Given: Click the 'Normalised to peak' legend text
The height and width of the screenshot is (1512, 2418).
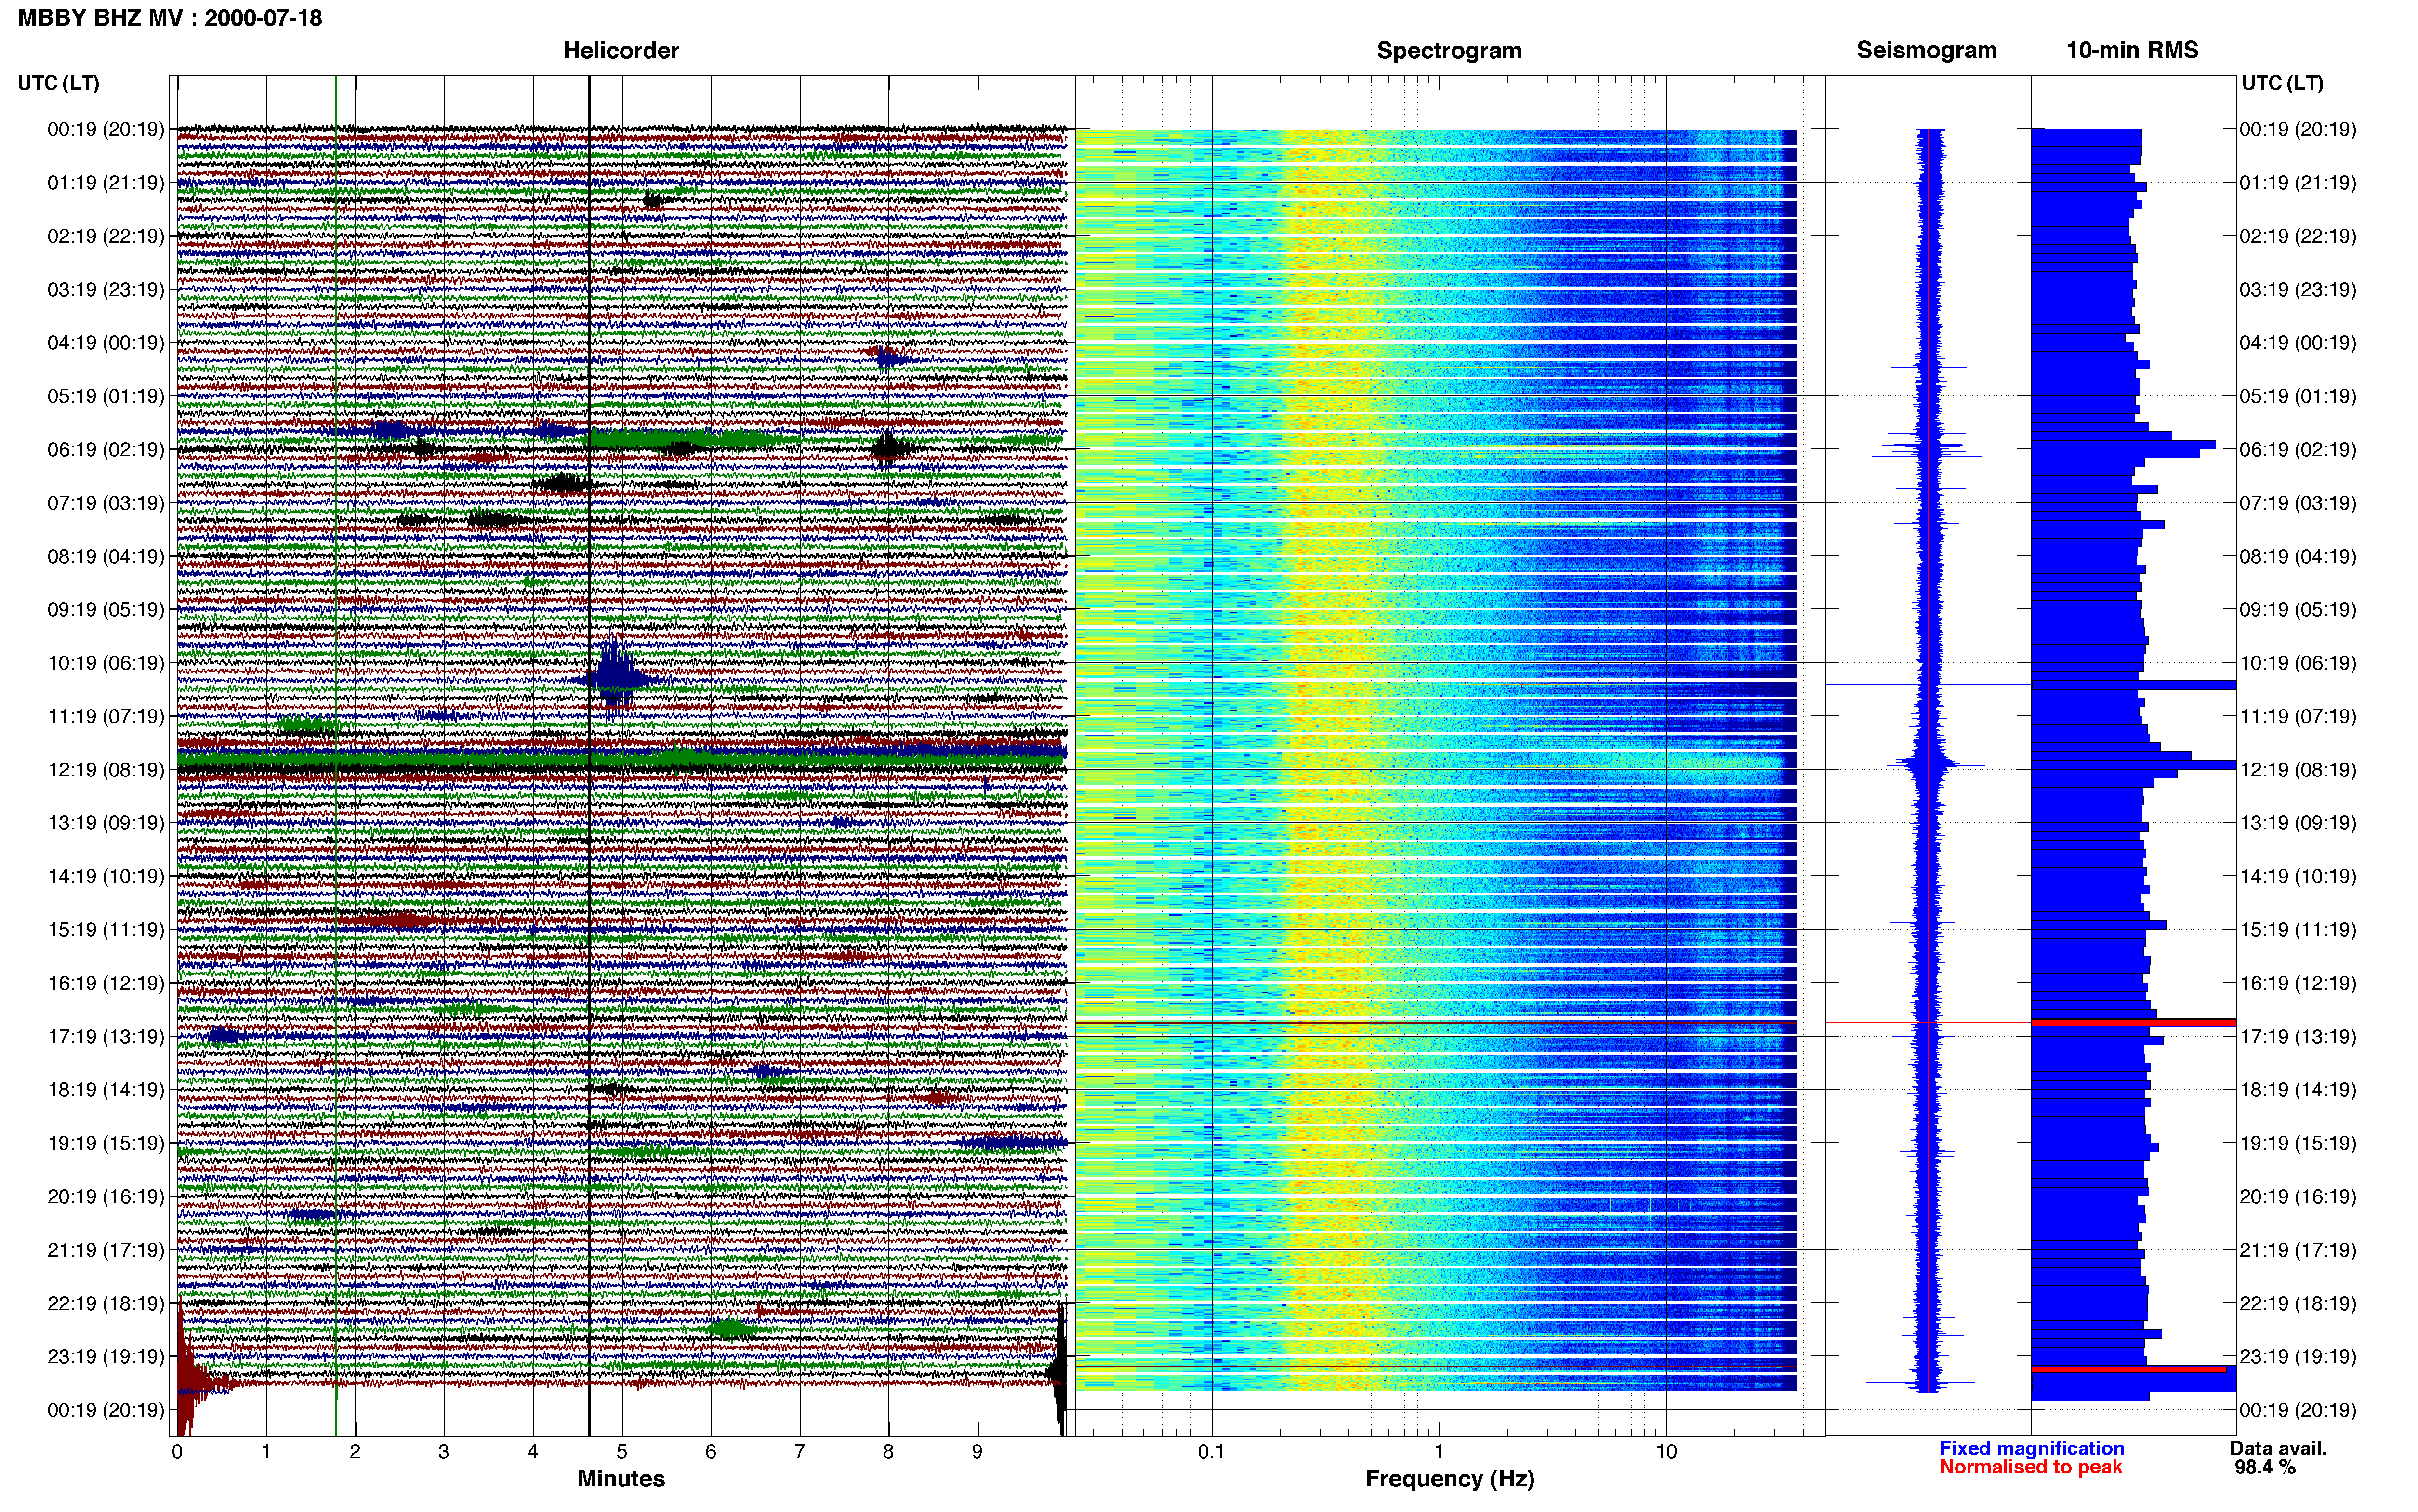Looking at the screenshot, I should [x=2030, y=1467].
